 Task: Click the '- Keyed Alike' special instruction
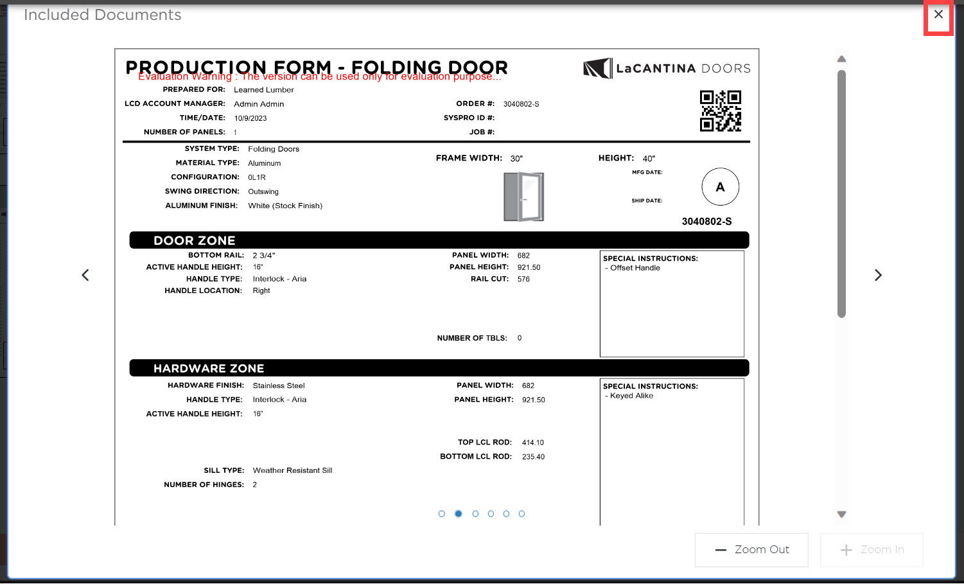tap(629, 396)
